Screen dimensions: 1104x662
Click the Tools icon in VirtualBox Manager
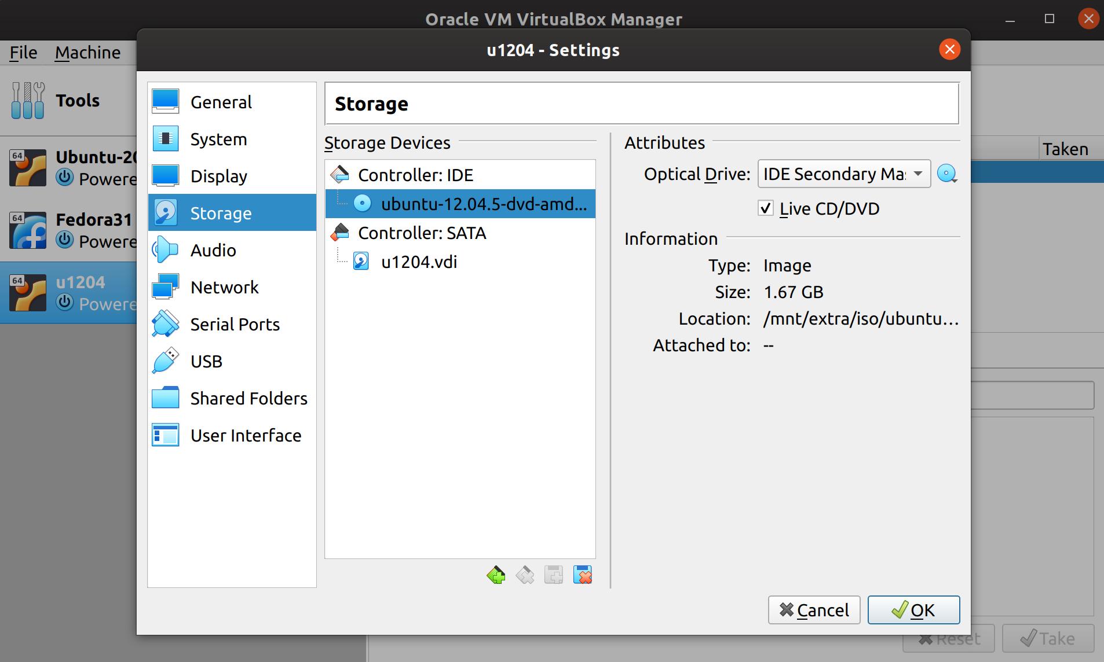[28, 100]
